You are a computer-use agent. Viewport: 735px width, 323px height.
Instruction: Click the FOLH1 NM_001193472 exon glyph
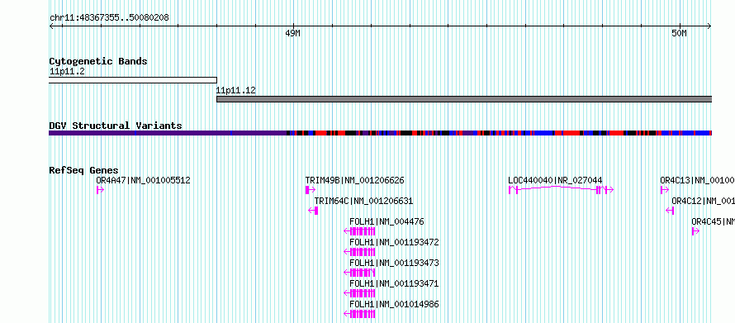click(x=359, y=252)
